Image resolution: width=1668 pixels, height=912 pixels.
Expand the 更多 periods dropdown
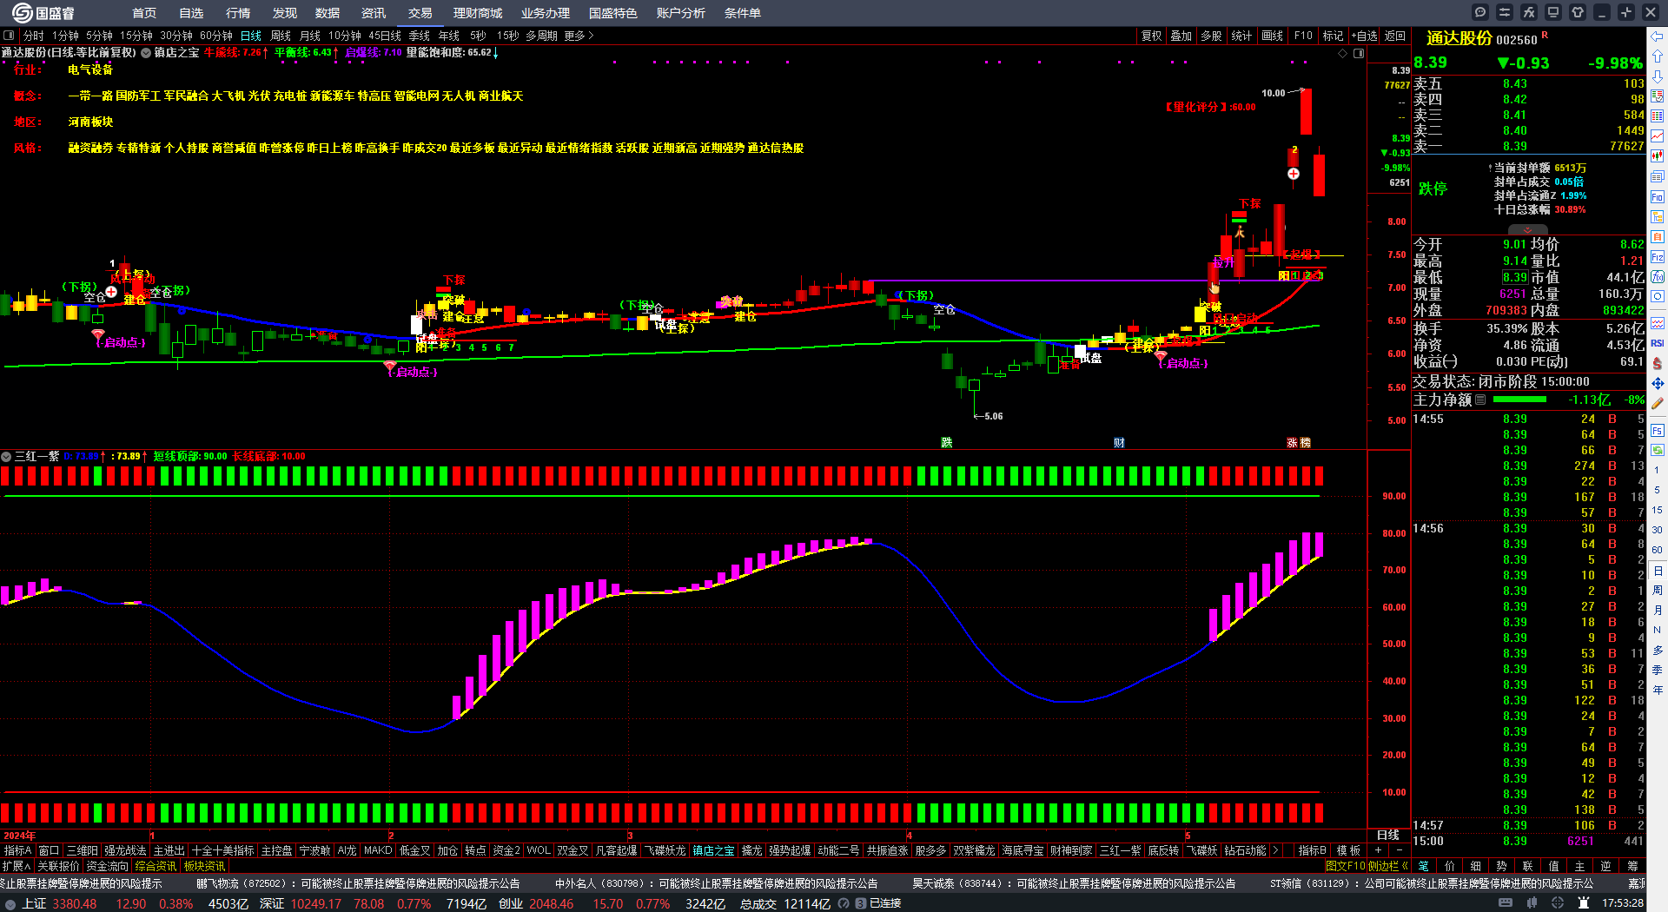(x=579, y=36)
